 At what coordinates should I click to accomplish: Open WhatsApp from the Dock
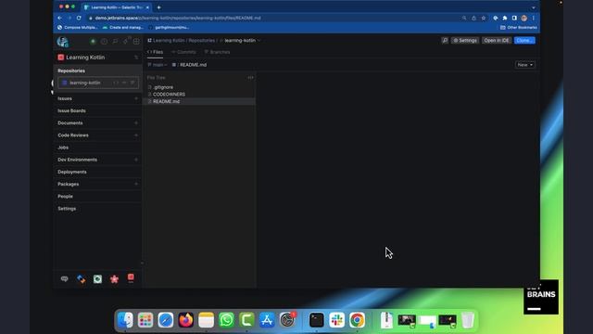[226, 320]
